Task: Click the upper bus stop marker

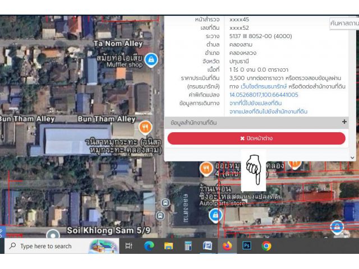Action: pos(165,203)
